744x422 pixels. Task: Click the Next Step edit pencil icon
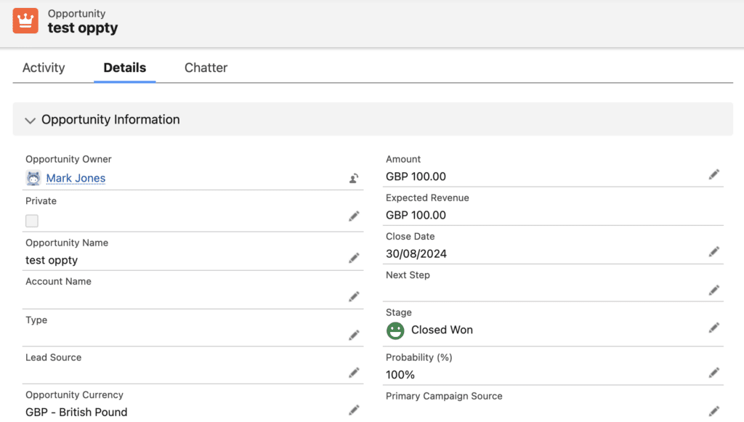714,291
